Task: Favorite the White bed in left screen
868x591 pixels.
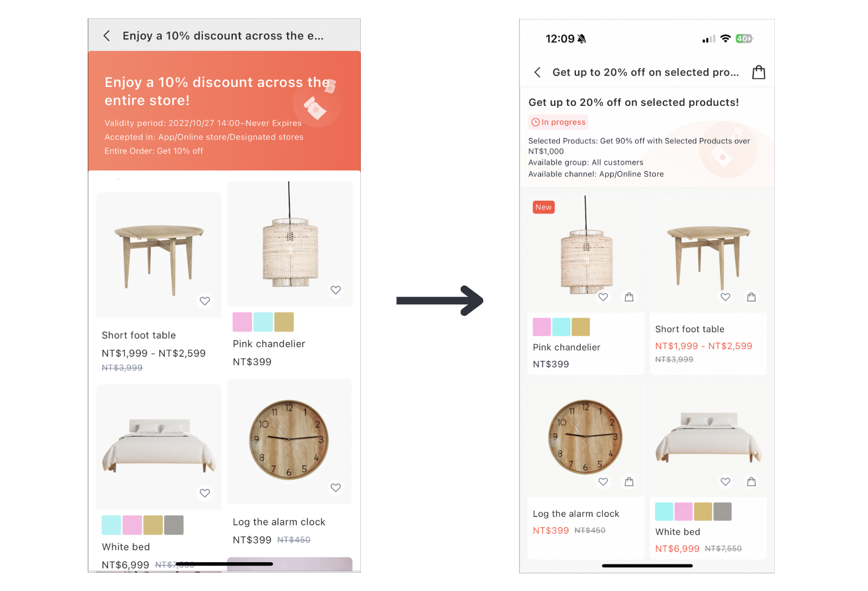Action: point(205,493)
